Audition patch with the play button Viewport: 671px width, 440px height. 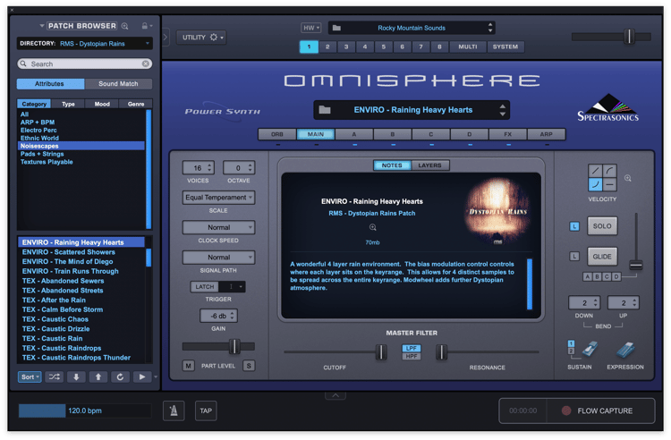(x=141, y=377)
